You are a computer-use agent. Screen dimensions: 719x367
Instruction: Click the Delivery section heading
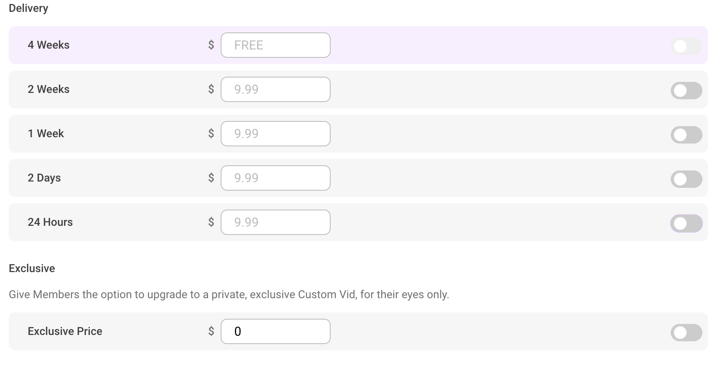(x=28, y=8)
